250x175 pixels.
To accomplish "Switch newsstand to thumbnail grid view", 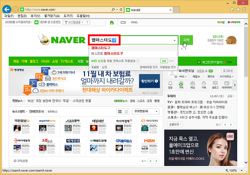I will pos(120,111).
